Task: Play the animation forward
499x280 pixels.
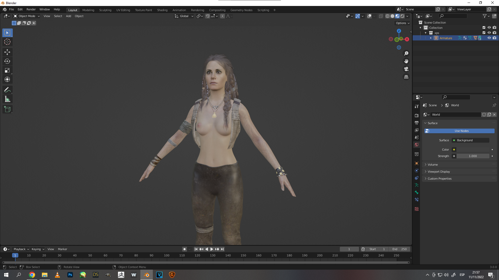Action: [x=212, y=249]
